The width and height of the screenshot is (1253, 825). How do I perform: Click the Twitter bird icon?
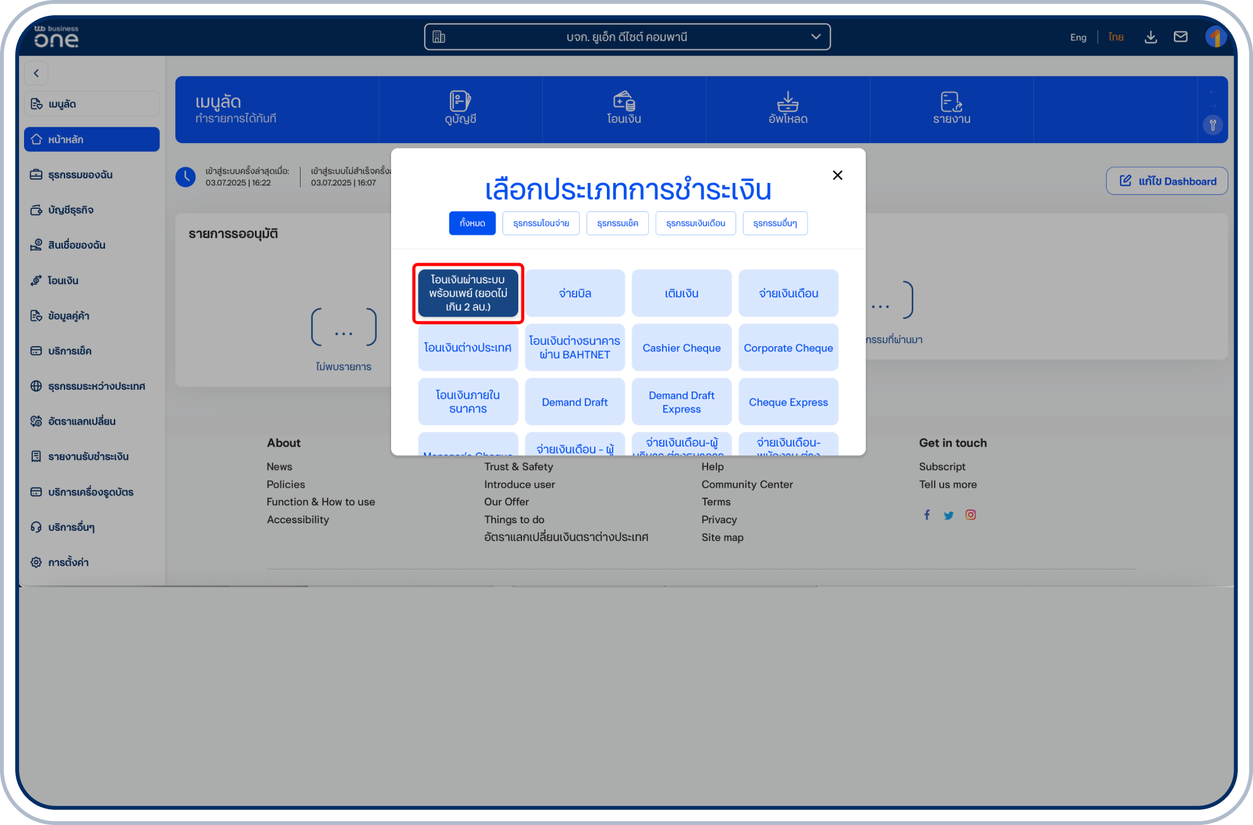tap(948, 516)
